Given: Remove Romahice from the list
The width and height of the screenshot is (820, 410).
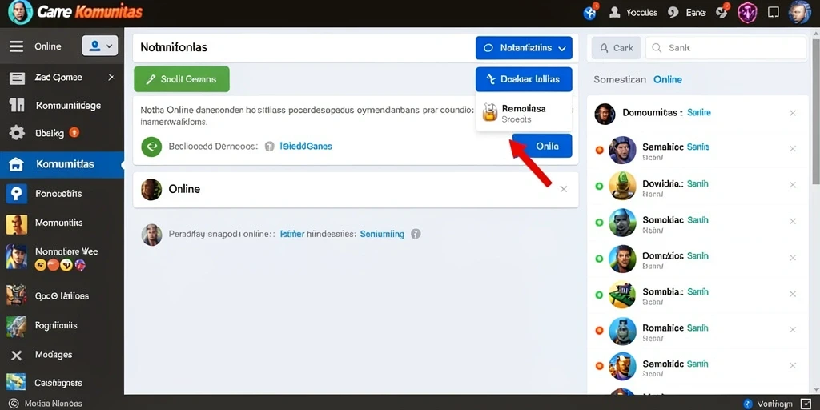Looking at the screenshot, I should point(793,329).
